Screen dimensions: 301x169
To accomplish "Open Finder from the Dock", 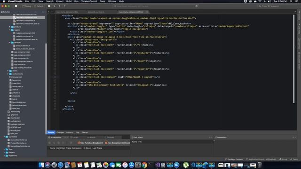I will click(x=41, y=165).
